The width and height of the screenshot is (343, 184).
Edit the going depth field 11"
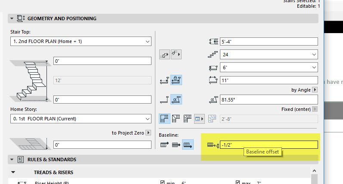(x=269, y=80)
